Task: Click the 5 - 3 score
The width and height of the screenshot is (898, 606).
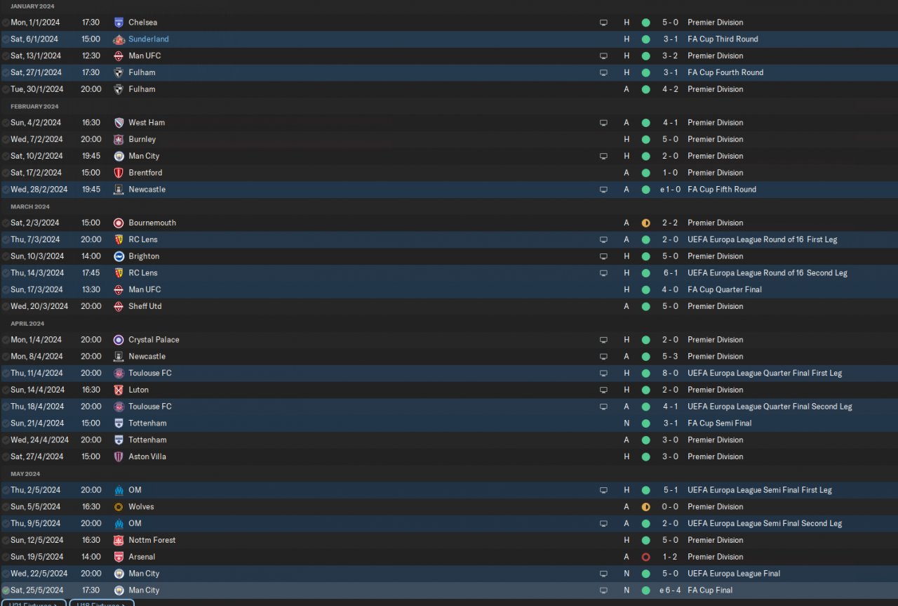Action: (671, 357)
